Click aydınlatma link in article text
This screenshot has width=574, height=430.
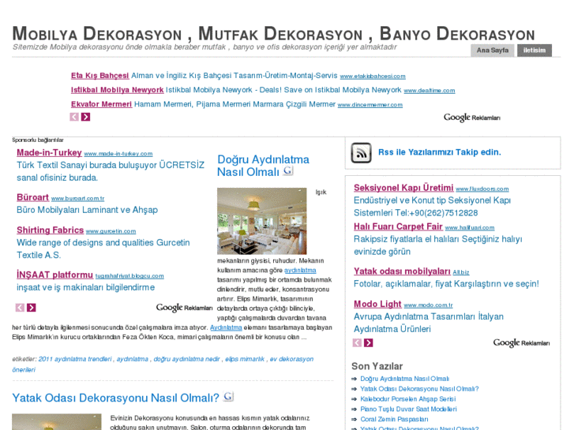point(300,270)
